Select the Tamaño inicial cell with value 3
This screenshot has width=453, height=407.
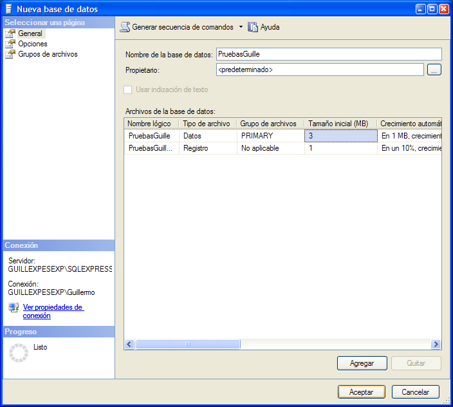tap(340, 136)
